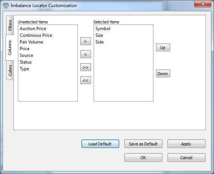The image size is (214, 174).
Task: Move selected item Down
Action: (x=163, y=74)
